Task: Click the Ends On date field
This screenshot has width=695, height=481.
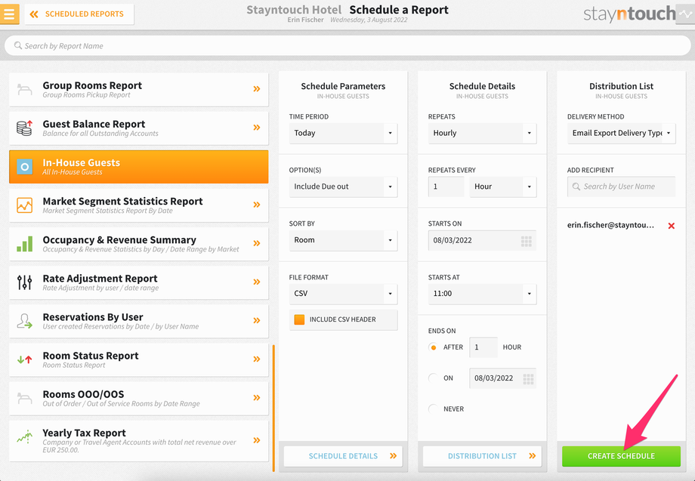Action: [502, 378]
